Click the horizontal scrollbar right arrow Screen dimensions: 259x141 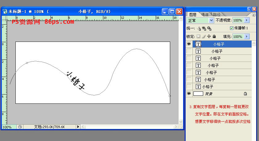click(176, 127)
